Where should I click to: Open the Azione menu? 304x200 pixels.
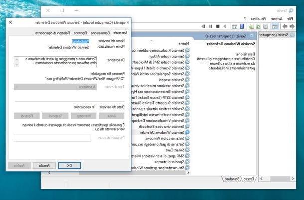277,19
